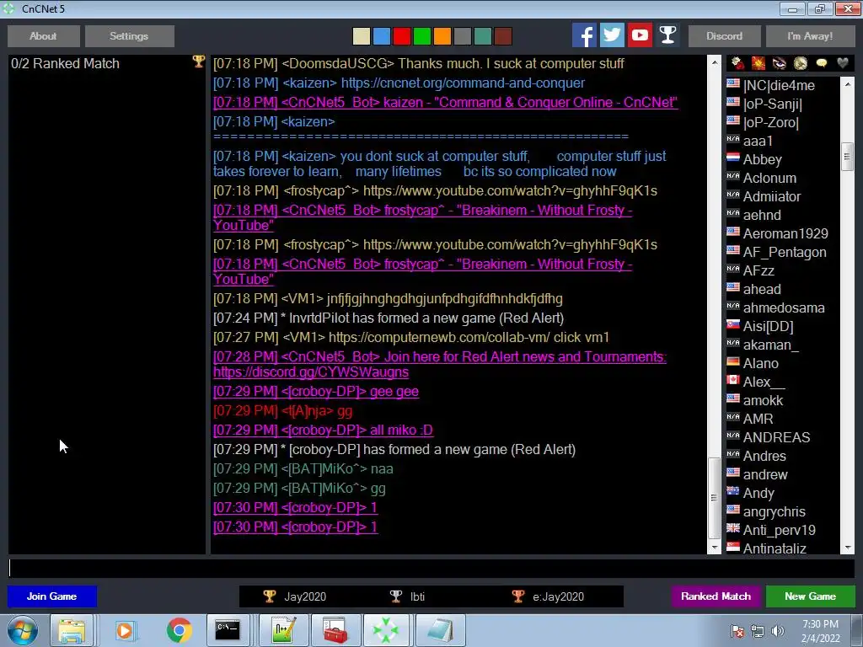The height and width of the screenshot is (647, 863).
Task: Open the ladder trophy icon in top bar
Action: click(667, 35)
